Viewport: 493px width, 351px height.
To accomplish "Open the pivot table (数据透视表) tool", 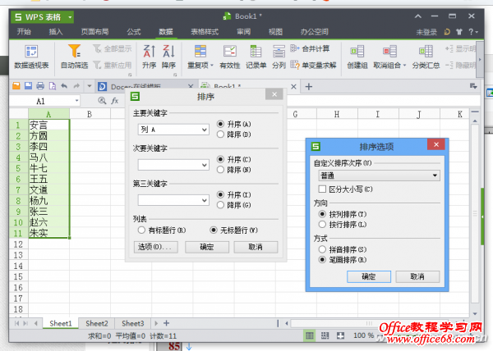I will (x=31, y=57).
